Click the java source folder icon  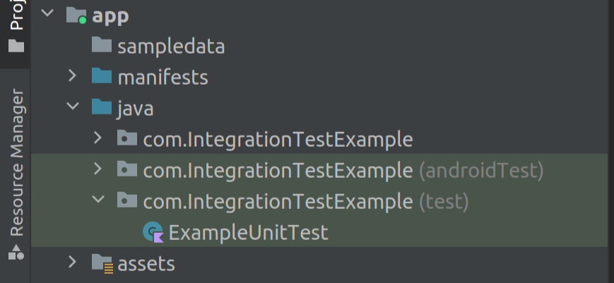click(102, 107)
